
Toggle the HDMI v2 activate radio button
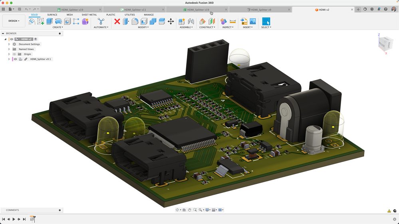click(x=36, y=39)
